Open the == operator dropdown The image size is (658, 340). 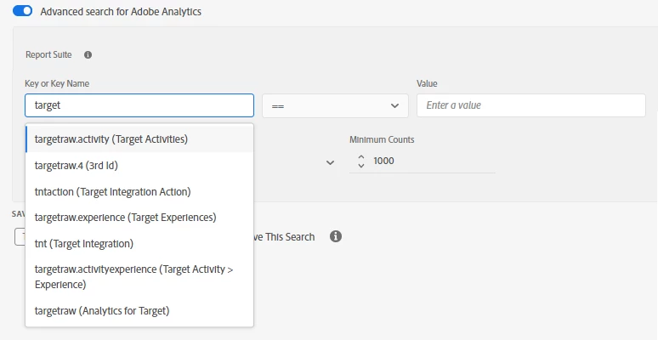click(335, 105)
